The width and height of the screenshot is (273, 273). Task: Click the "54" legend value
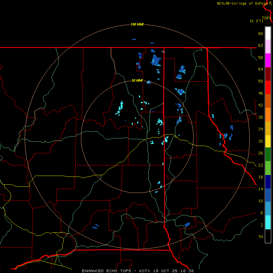tap(261, 69)
